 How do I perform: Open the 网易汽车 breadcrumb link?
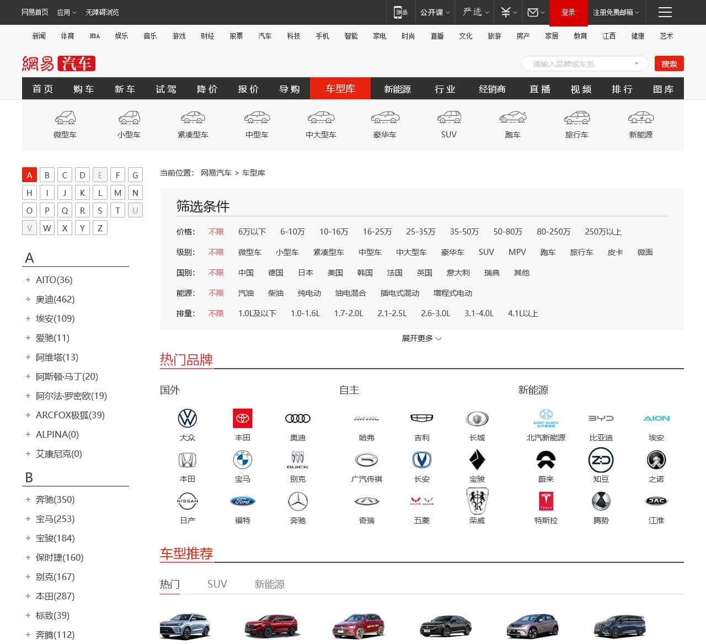[x=216, y=173]
